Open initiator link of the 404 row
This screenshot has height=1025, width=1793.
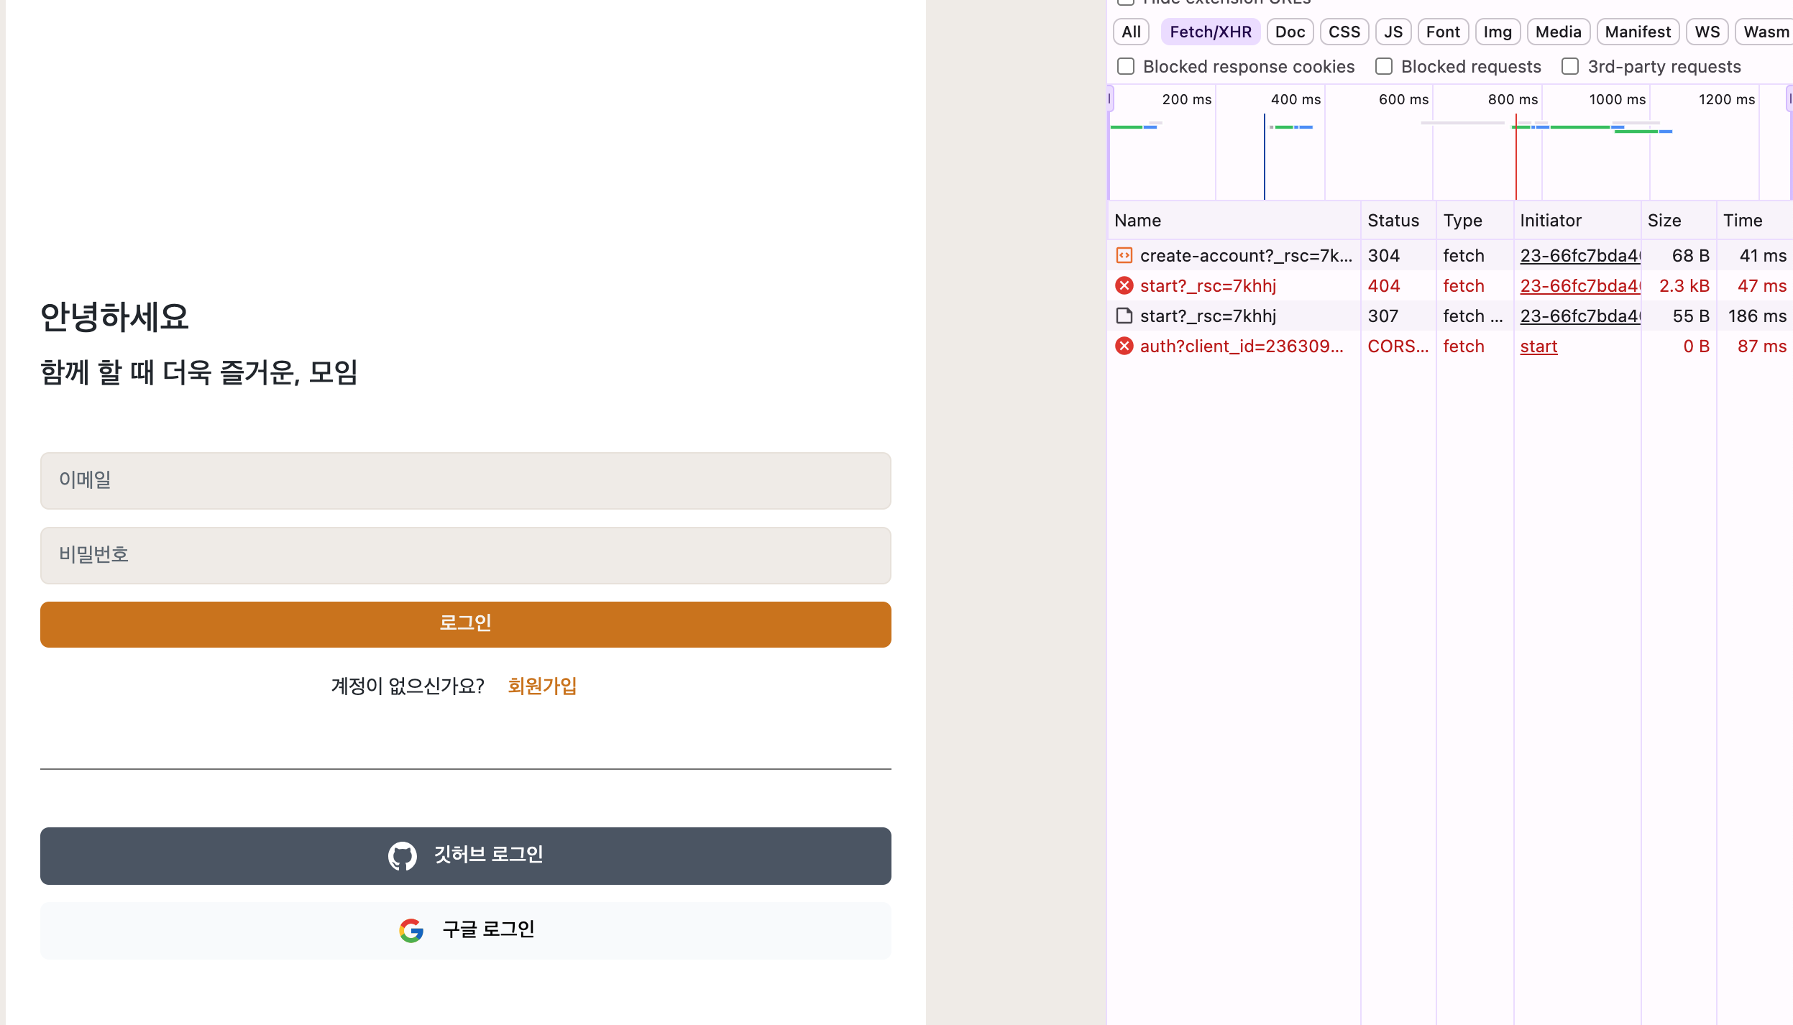(x=1579, y=285)
